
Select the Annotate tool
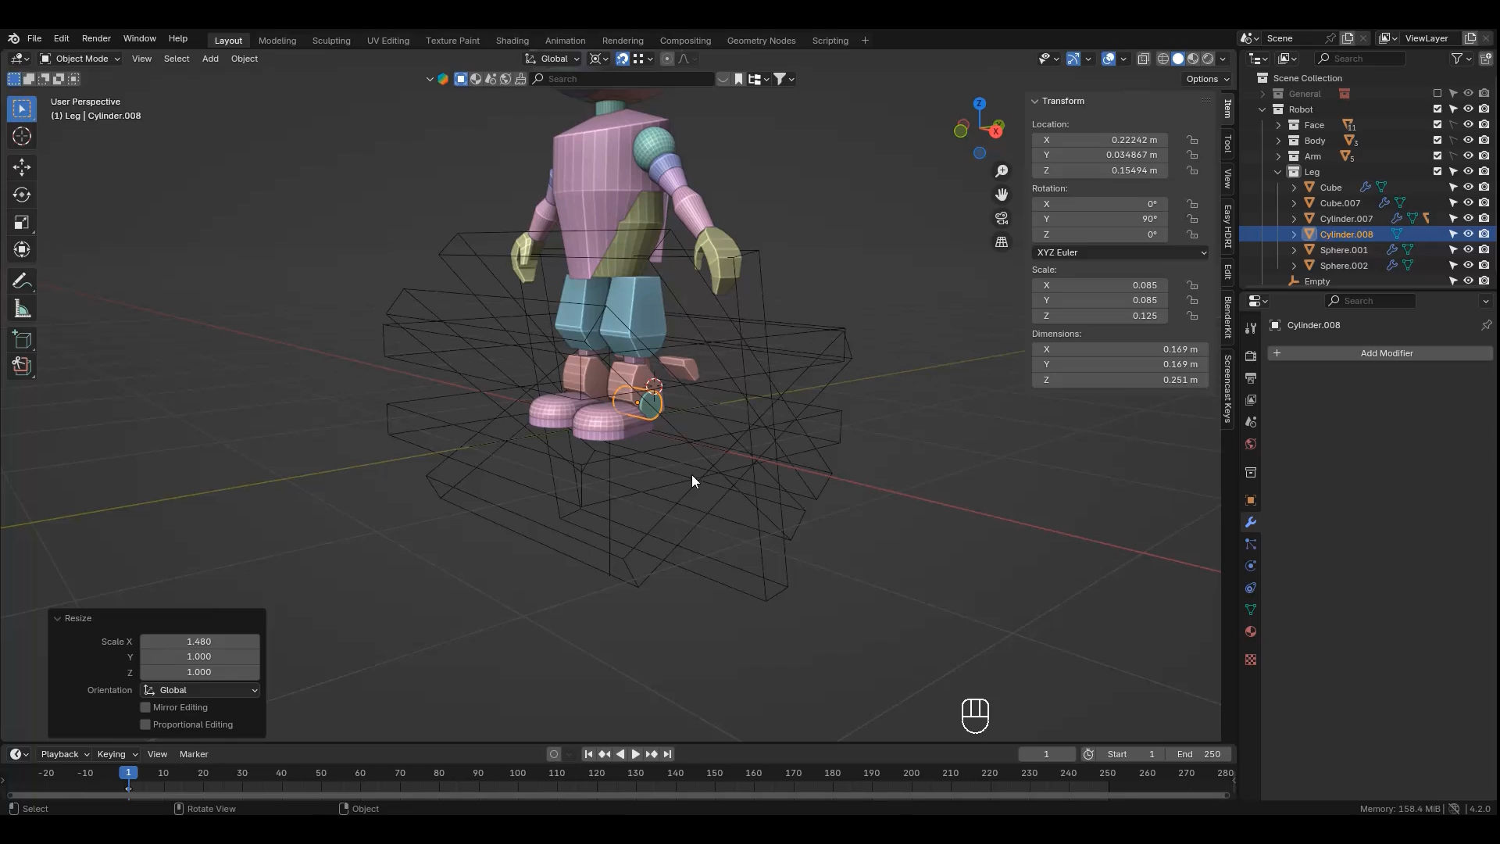tap(22, 280)
